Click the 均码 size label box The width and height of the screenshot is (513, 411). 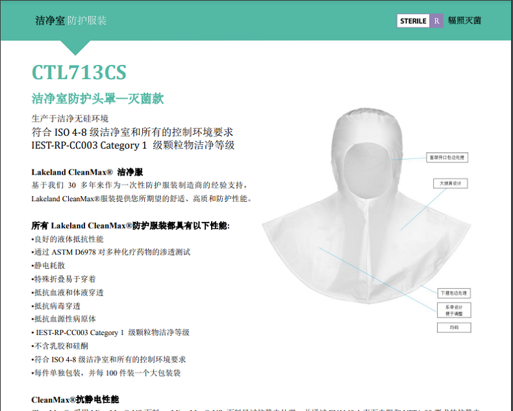click(453, 328)
